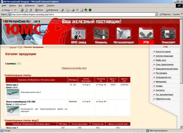Click the Stop loading icon
Image resolution: width=183 pixels, height=133 pixels.
tap(22, 10)
